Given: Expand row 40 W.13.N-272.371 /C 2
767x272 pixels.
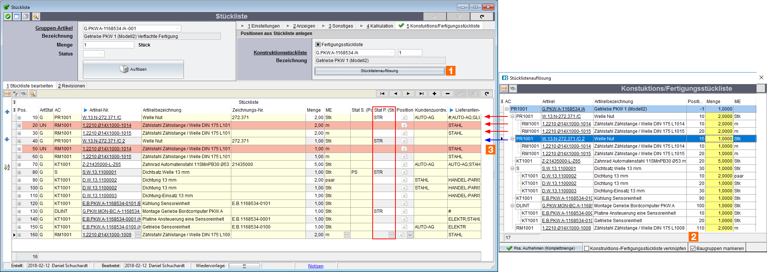Looking at the screenshot, I should 19,141.
